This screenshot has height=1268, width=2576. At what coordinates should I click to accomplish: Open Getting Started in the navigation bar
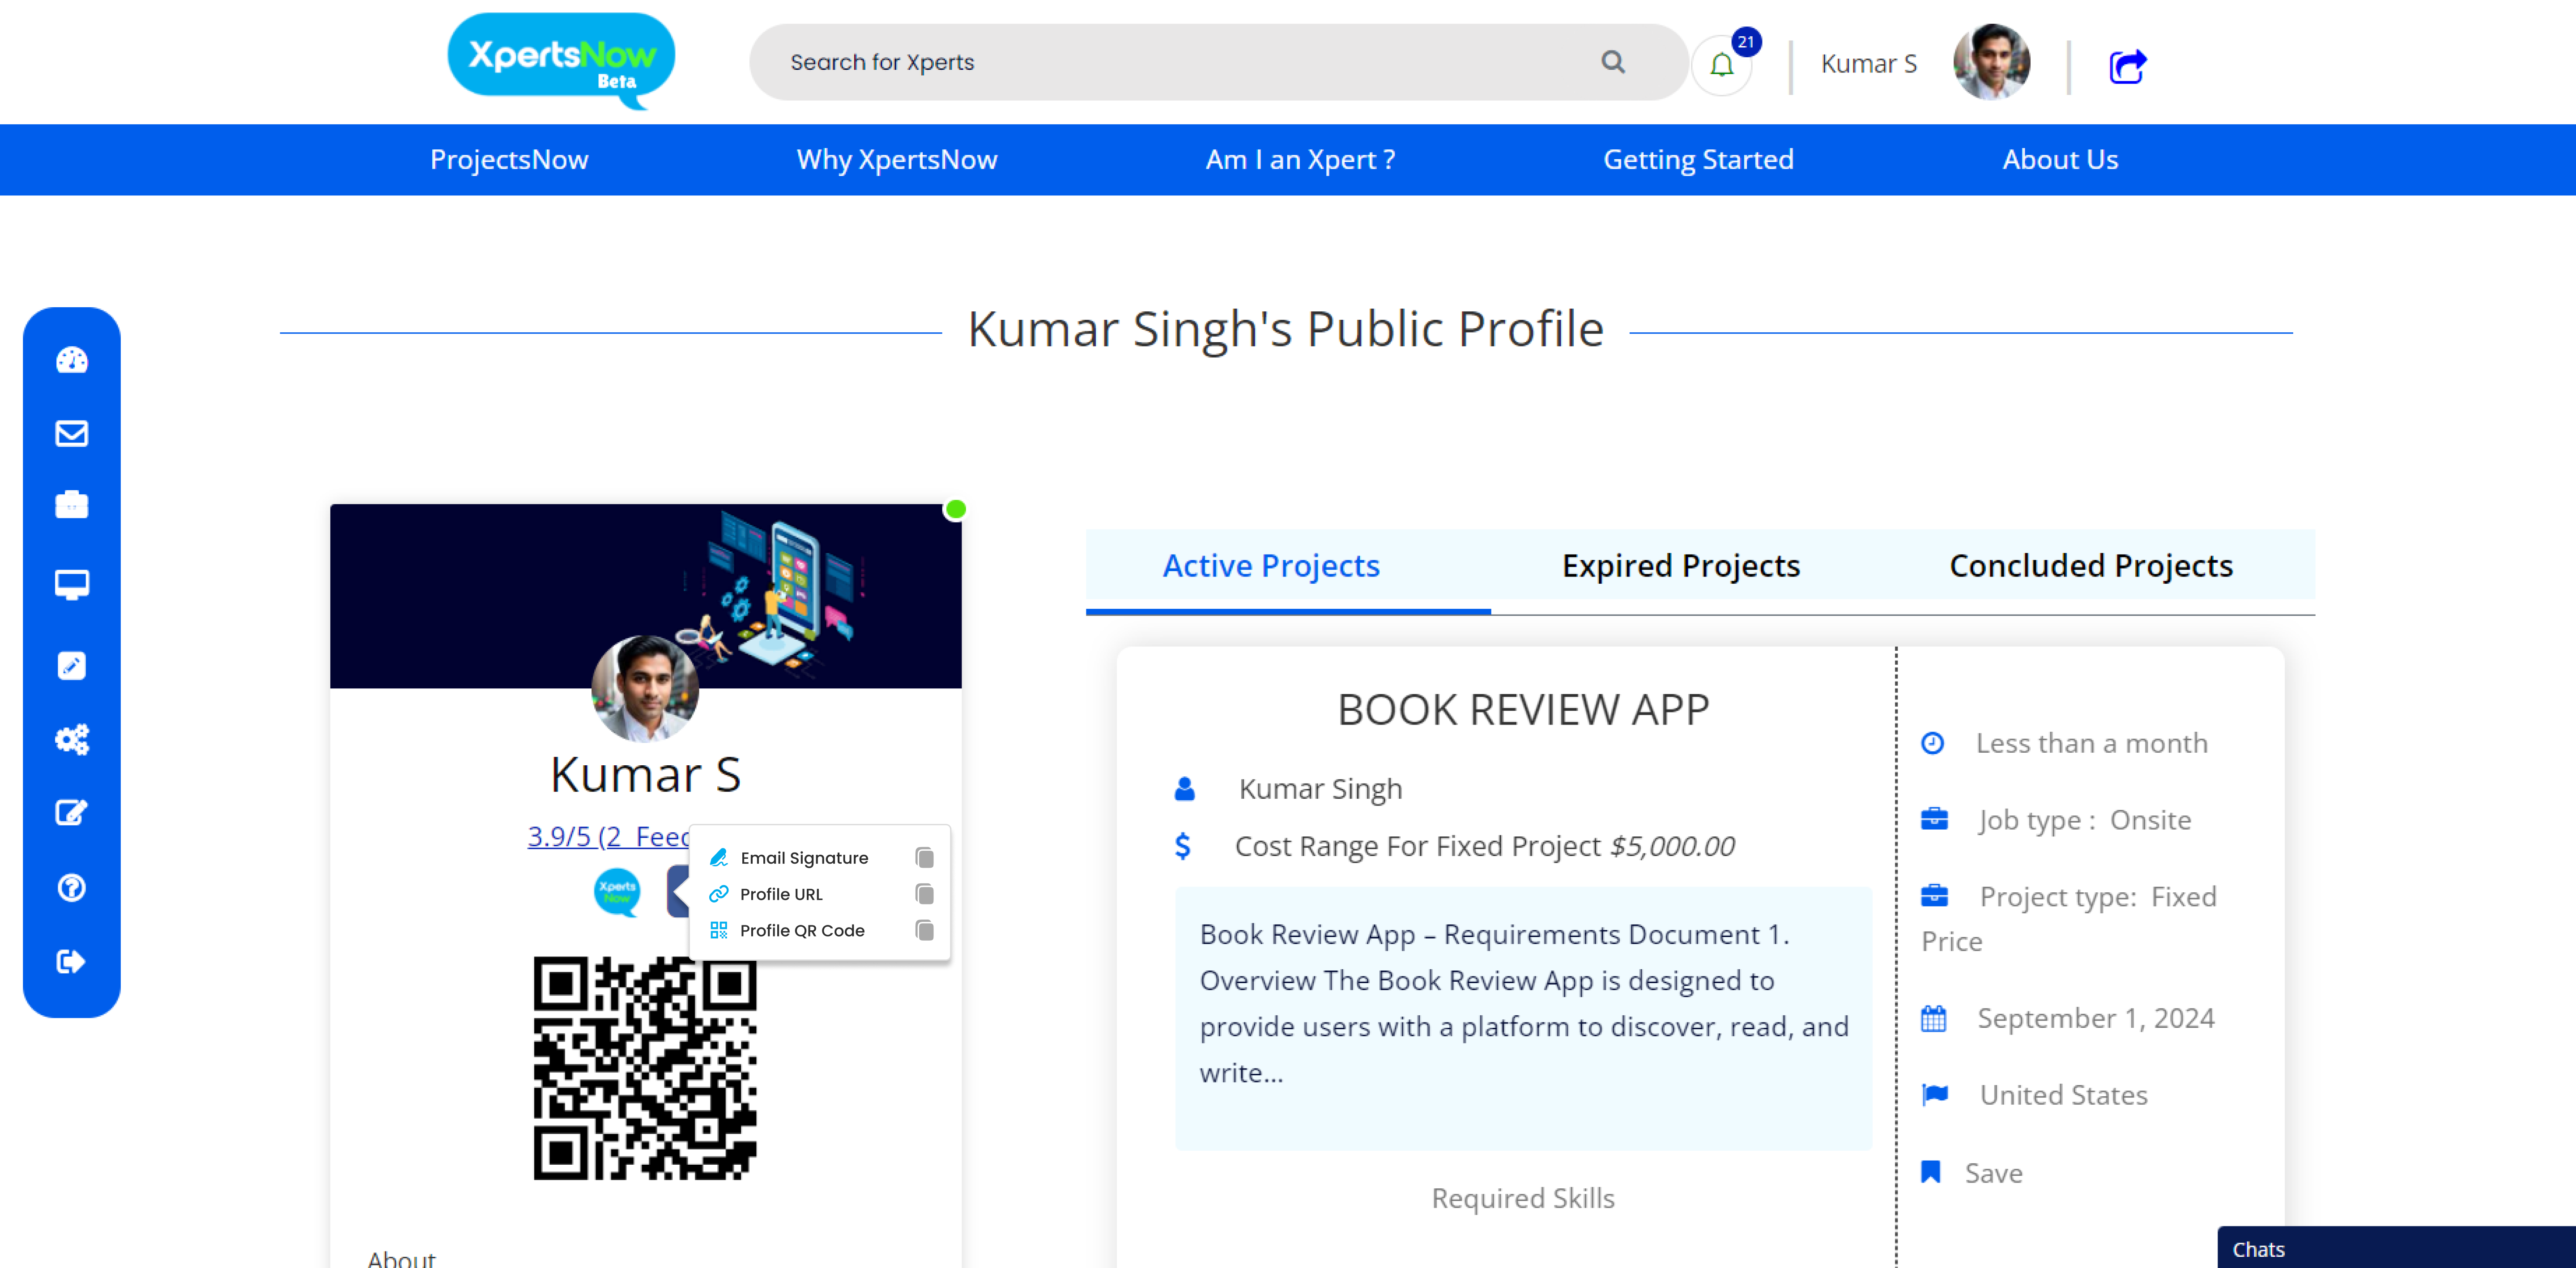[1698, 160]
